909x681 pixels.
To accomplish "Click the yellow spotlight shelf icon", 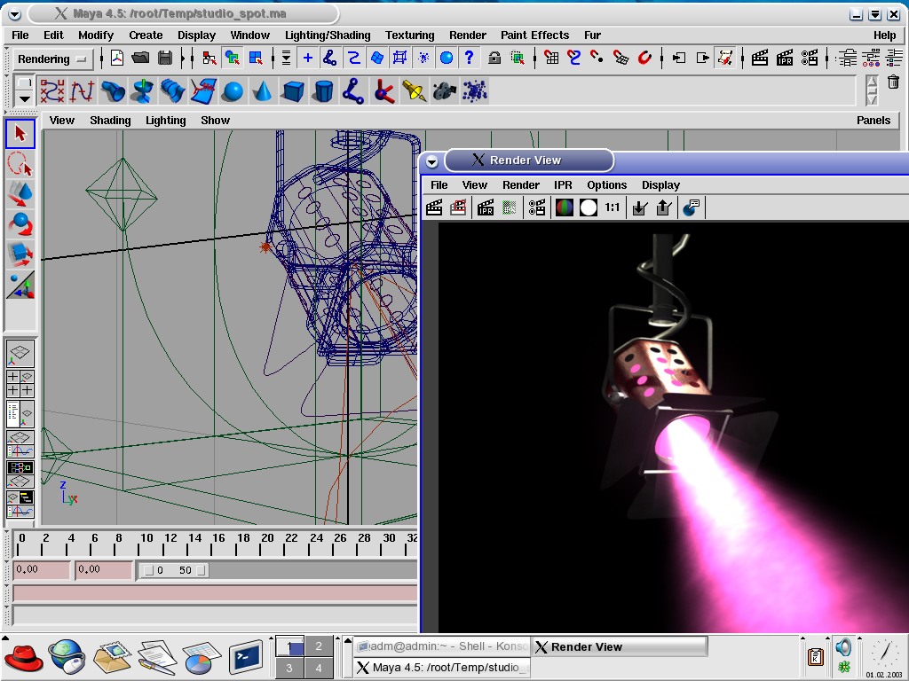I will pyautogui.click(x=414, y=91).
